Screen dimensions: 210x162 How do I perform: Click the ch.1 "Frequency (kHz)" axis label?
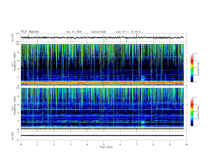click(15, 61)
